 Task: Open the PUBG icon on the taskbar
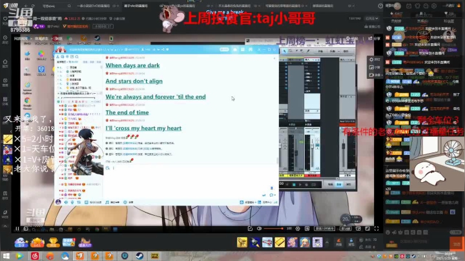pyautogui.click(x=154, y=256)
